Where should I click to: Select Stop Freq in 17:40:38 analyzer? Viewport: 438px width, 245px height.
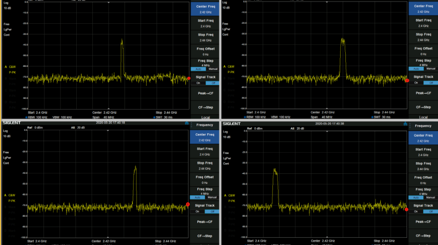click(x=423, y=166)
